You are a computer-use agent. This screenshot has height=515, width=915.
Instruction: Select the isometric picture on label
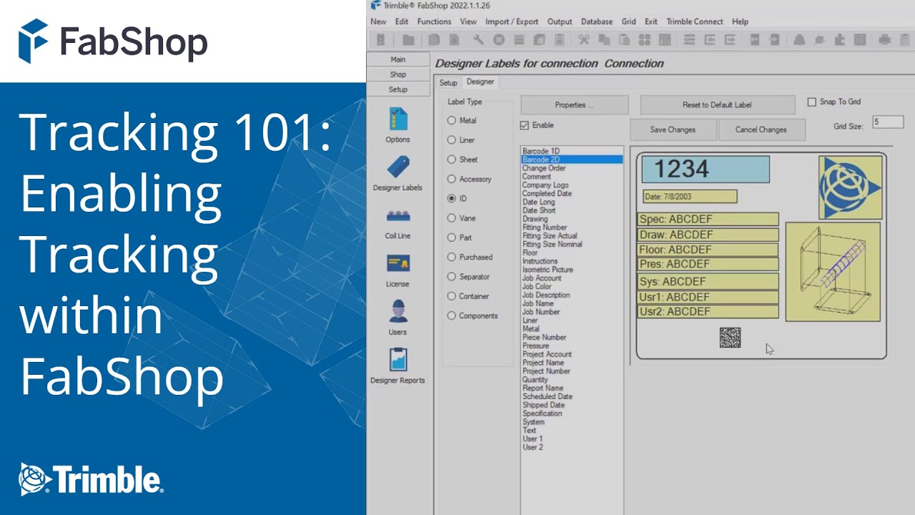(832, 272)
